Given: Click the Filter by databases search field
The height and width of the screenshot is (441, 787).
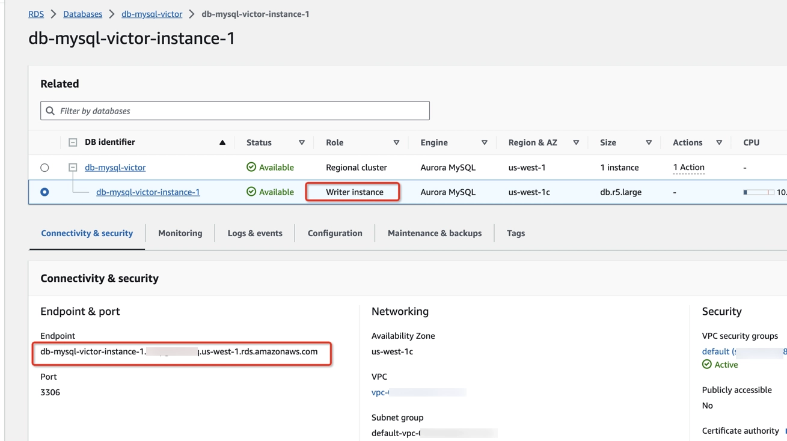Looking at the screenshot, I should [235, 111].
